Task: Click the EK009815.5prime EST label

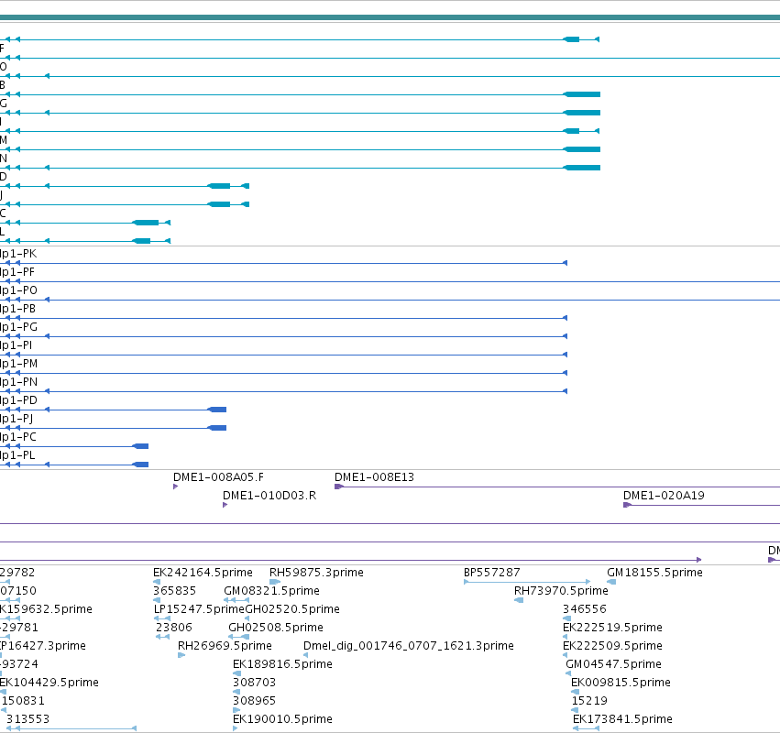Action: pyautogui.click(x=621, y=684)
